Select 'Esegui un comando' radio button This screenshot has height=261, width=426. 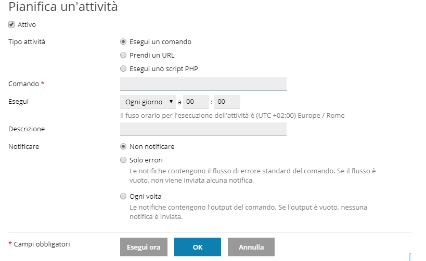123,42
